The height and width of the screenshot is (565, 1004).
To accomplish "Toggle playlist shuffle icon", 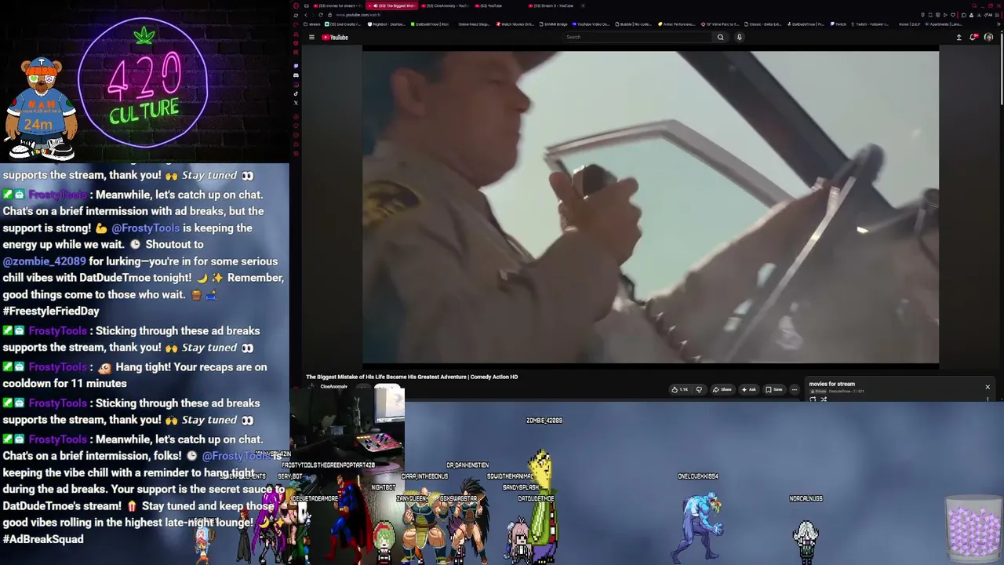I will (824, 399).
